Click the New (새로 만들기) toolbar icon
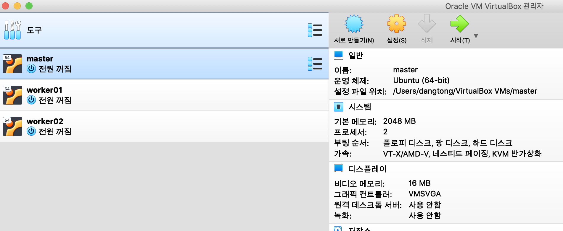563x231 pixels. pyautogui.click(x=354, y=24)
